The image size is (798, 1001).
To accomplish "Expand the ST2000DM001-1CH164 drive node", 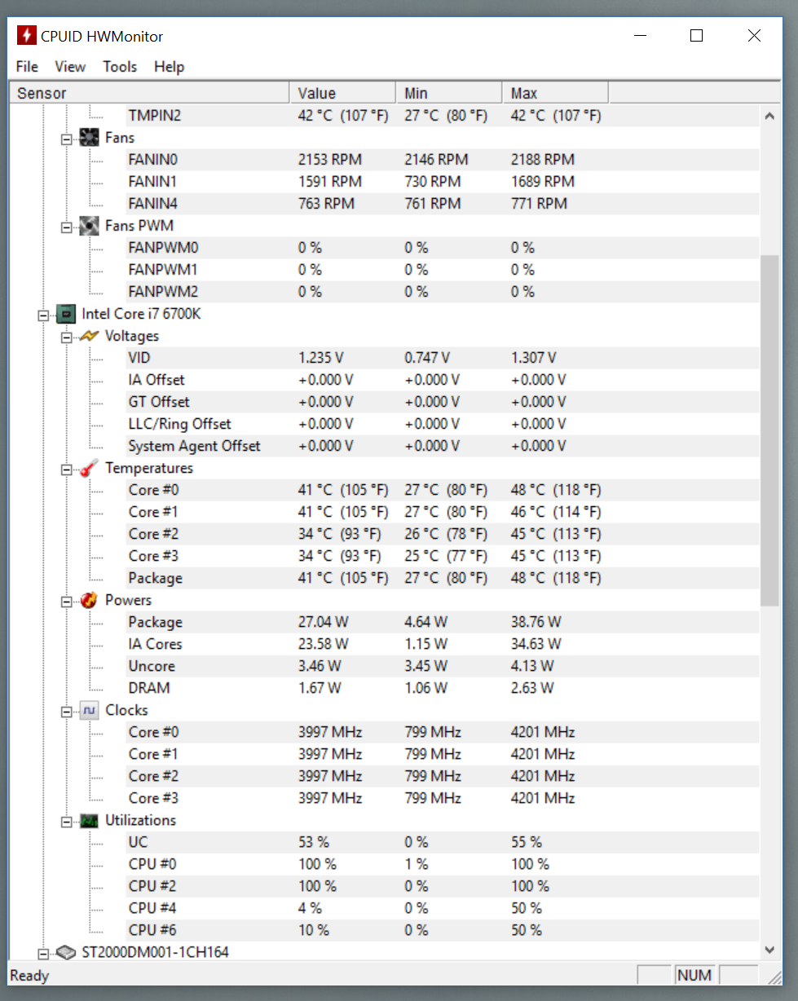I will [43, 952].
